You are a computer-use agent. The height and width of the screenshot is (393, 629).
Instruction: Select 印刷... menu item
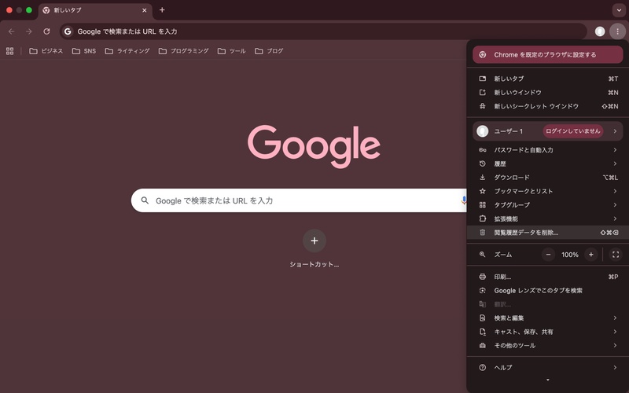point(547,277)
